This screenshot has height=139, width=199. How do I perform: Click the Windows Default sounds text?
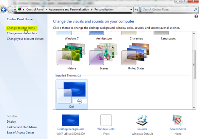(142, 134)
